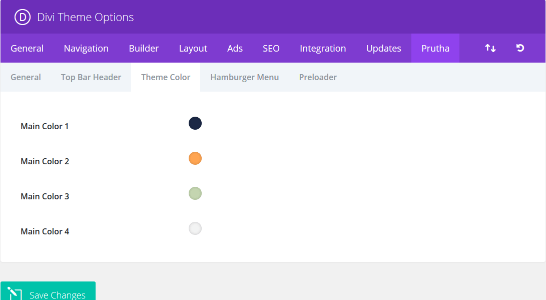Switch to Top Bar Header sub-tab
Image resolution: width=546 pixels, height=300 pixels.
click(x=91, y=77)
